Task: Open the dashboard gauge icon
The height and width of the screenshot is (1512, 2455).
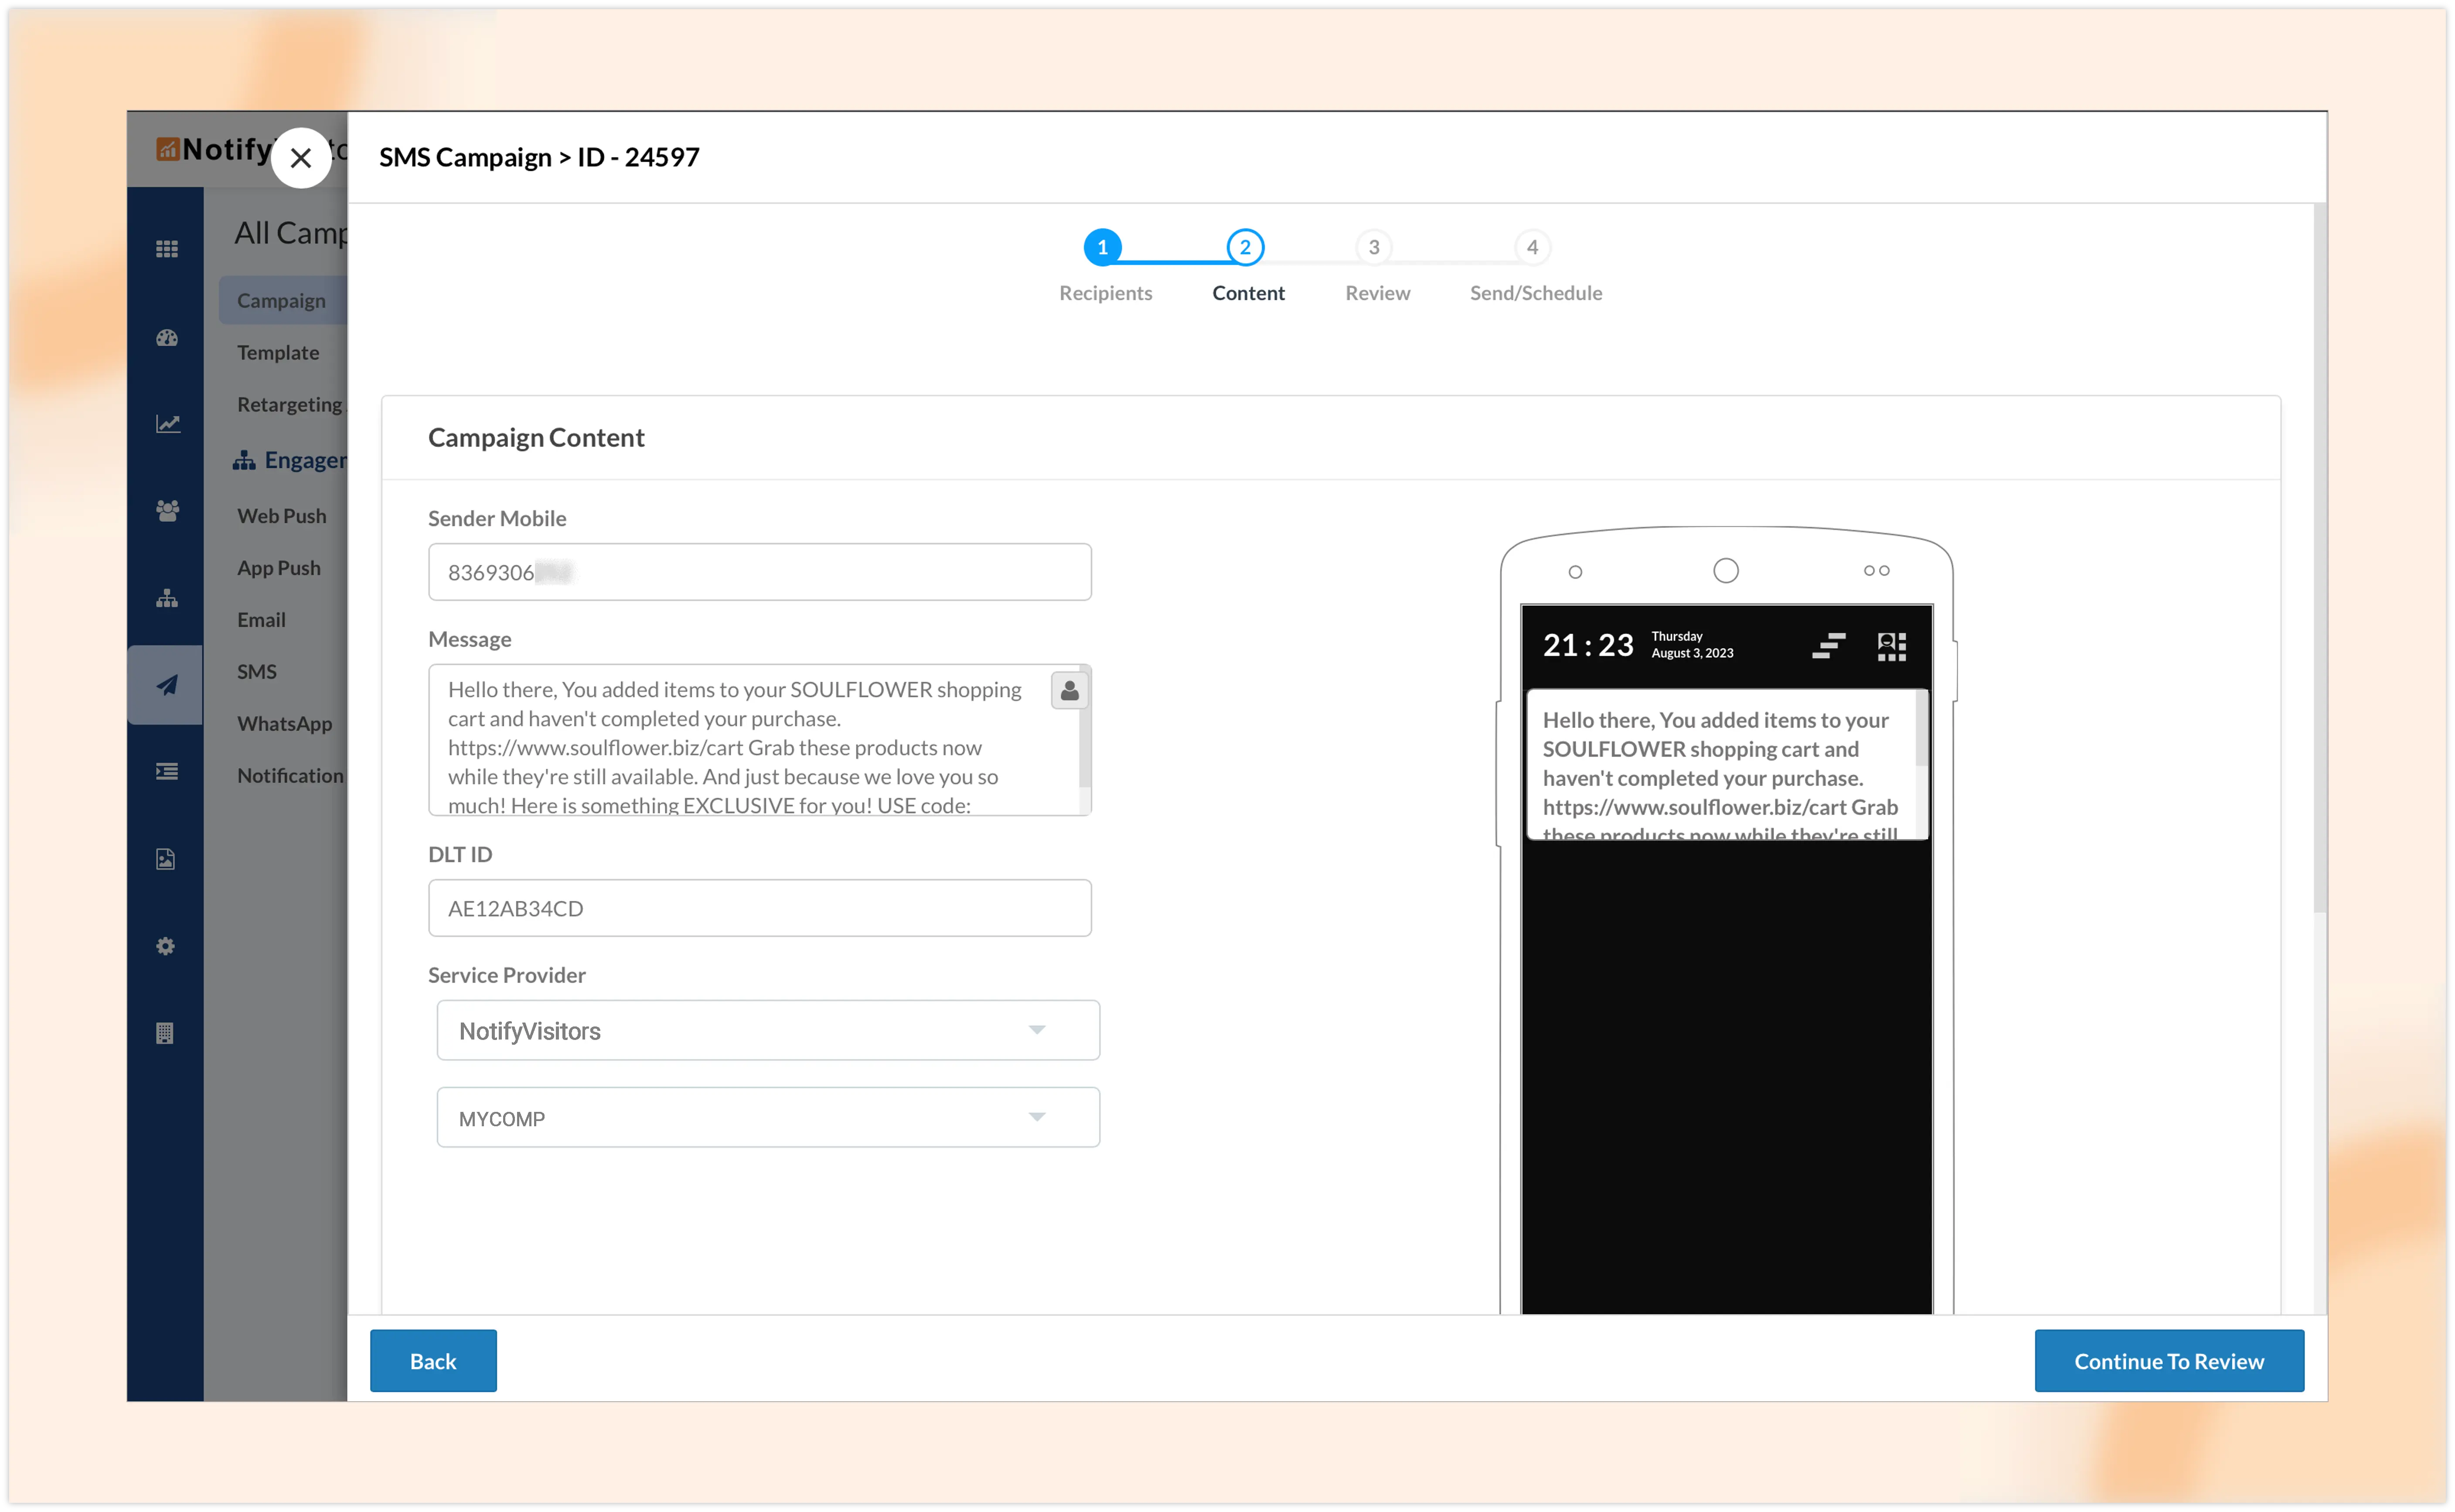Action: (167, 338)
